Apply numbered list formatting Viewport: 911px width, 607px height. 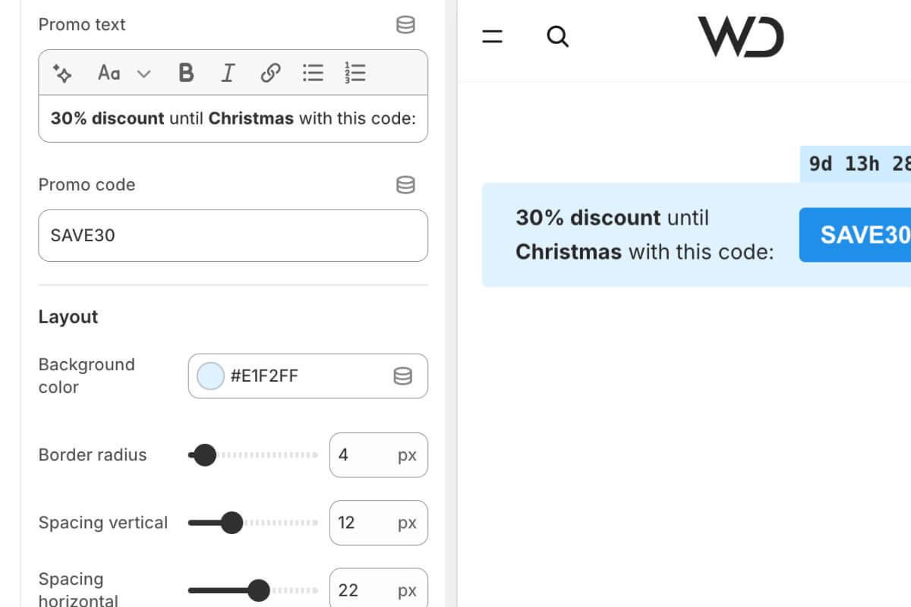[355, 73]
